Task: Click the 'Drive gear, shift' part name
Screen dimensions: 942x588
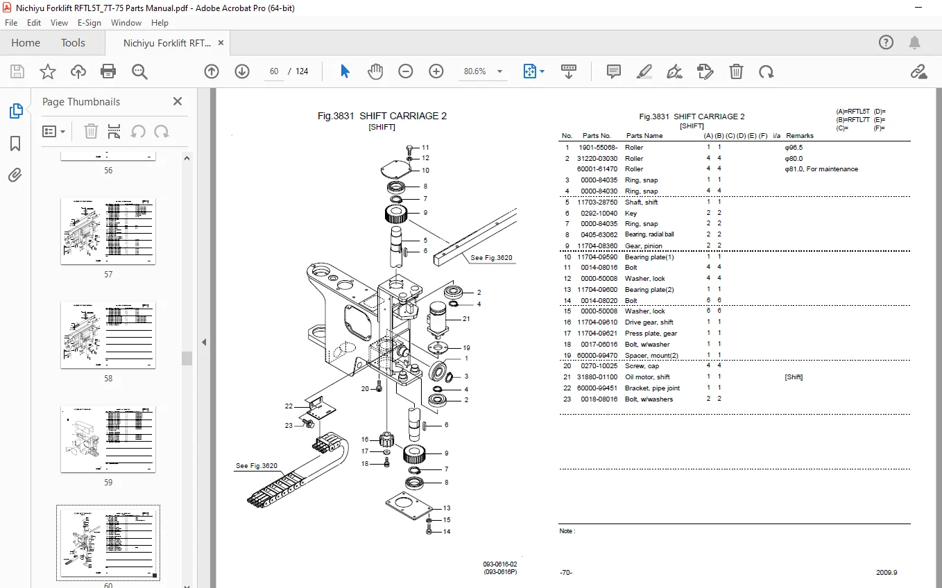Action: tap(649, 322)
